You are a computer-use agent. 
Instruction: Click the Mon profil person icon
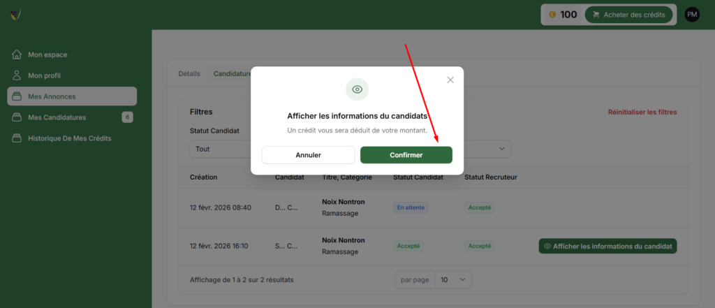click(17, 75)
